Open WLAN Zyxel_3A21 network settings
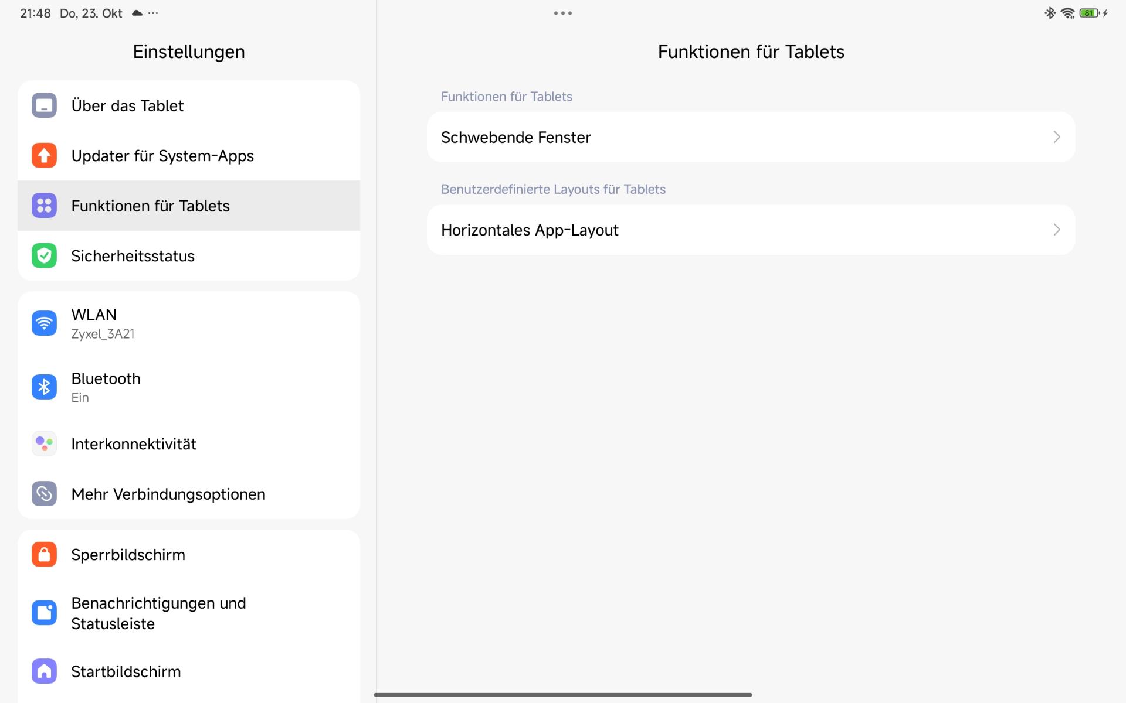This screenshot has height=703, width=1126. [x=103, y=323]
